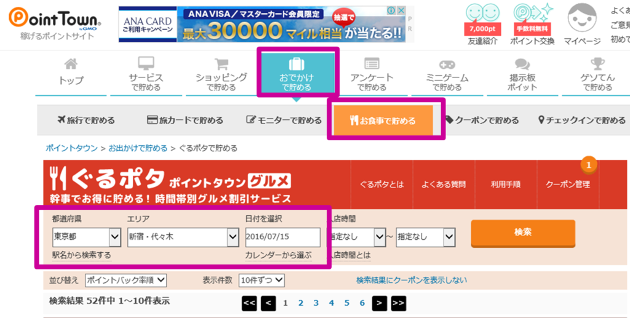Go to results page 2
Screen dimensions: 630x318
[x=300, y=303]
